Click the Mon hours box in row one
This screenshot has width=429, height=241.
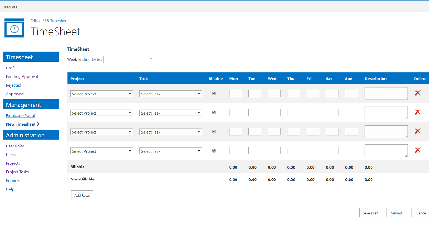click(236, 93)
